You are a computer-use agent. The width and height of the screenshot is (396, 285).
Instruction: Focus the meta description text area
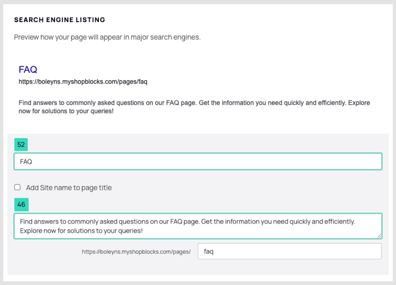click(198, 226)
